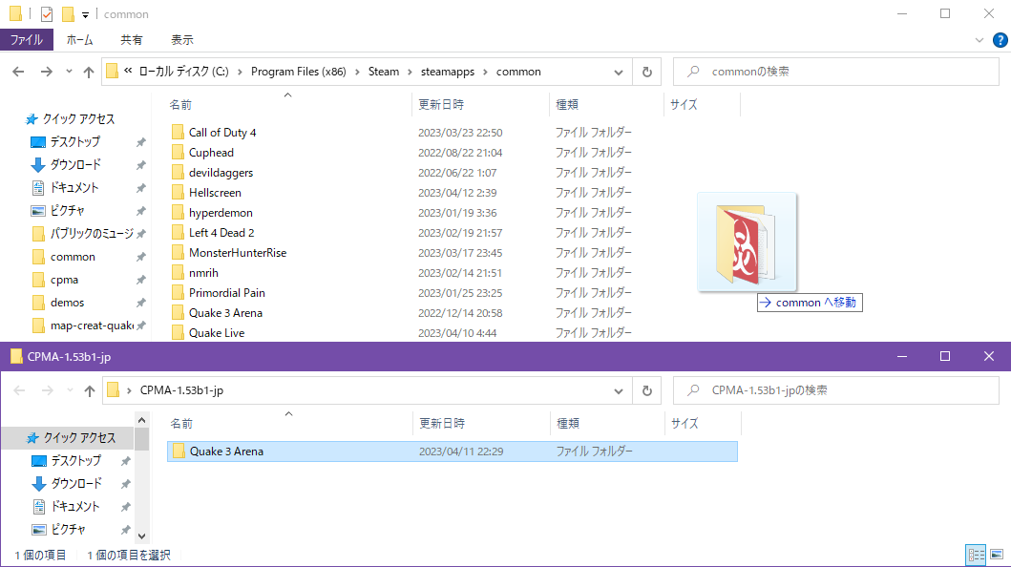Open クイック アクセス in CPMA window sidebar

[x=78, y=438]
